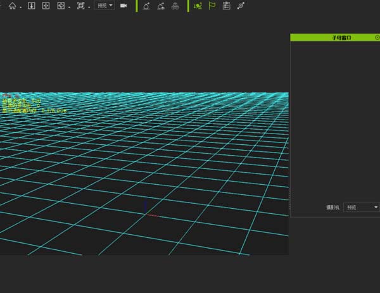Viewport: 380px width, 293px height.
Task: Click the first gray circle-with-dot icon
Action: click(146, 6)
